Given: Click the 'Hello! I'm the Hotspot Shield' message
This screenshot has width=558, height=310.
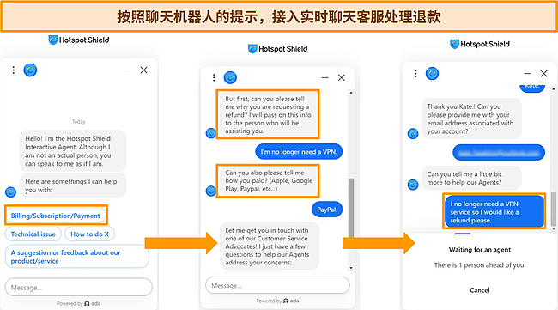Looking at the screenshot, I should (x=73, y=151).
